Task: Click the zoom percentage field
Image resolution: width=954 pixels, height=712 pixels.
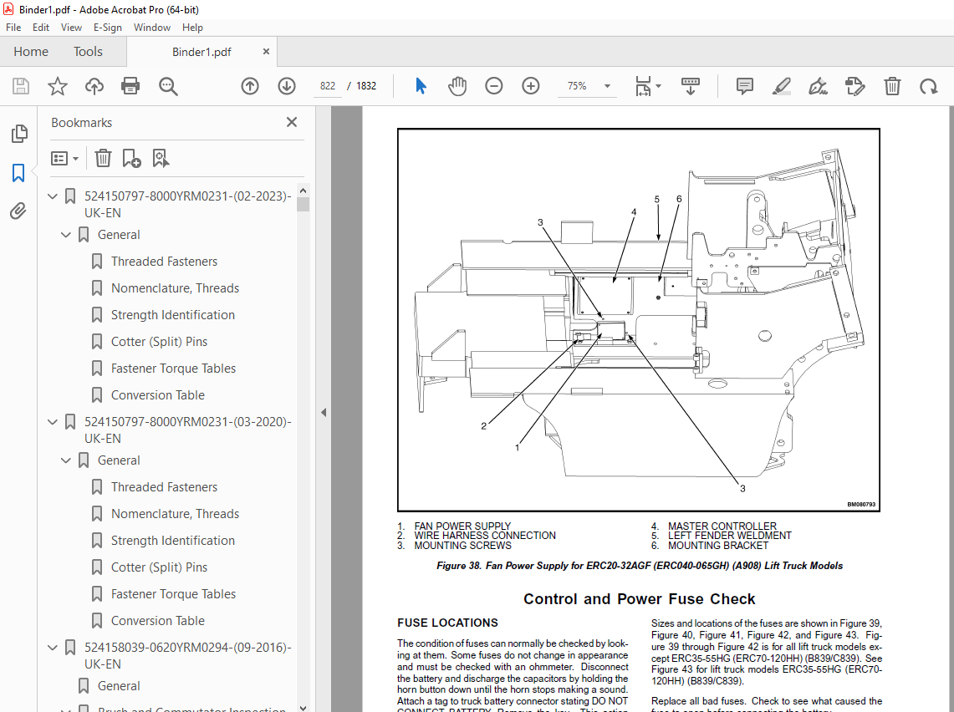Action: tap(578, 86)
